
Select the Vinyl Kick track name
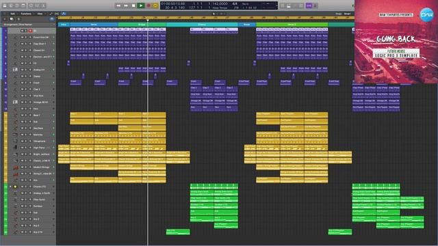(38, 96)
